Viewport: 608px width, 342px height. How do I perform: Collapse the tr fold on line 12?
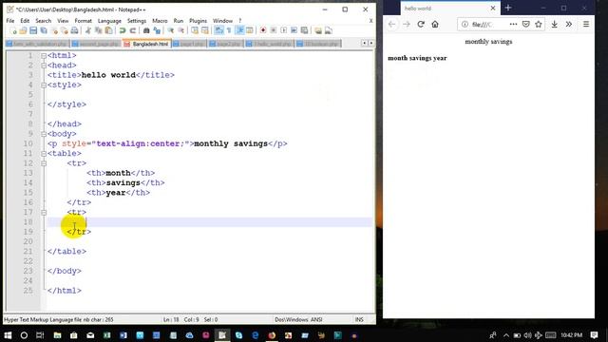pos(44,163)
